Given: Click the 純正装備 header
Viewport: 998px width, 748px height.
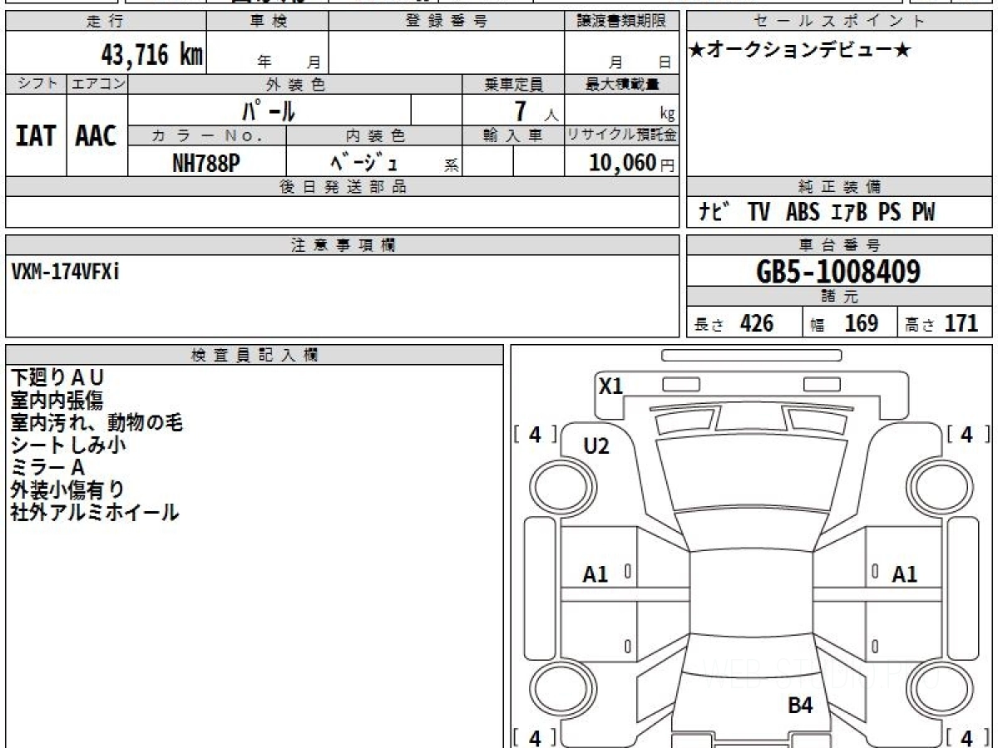Looking at the screenshot, I should [840, 187].
